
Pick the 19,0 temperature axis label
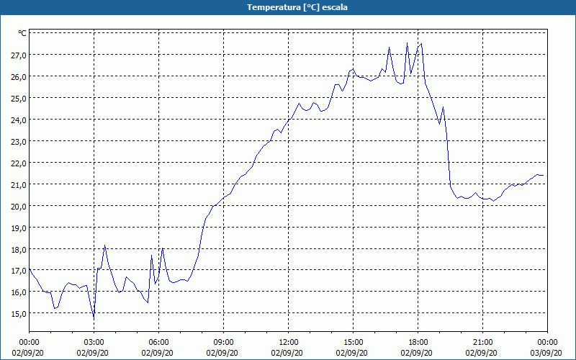(x=19, y=228)
